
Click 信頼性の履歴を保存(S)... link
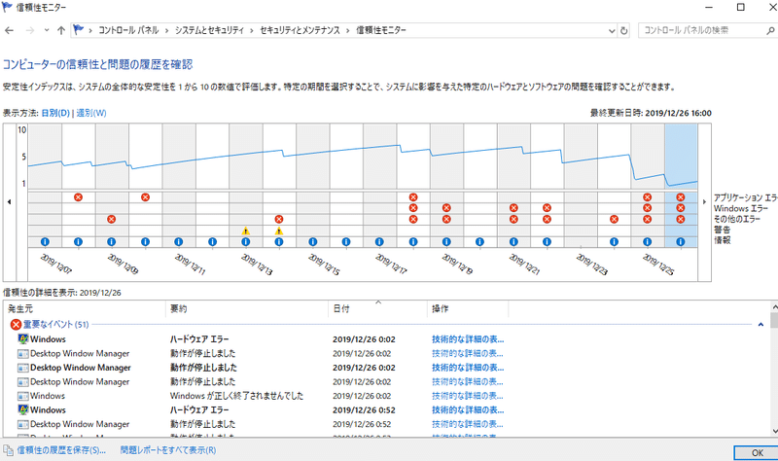(x=61, y=450)
